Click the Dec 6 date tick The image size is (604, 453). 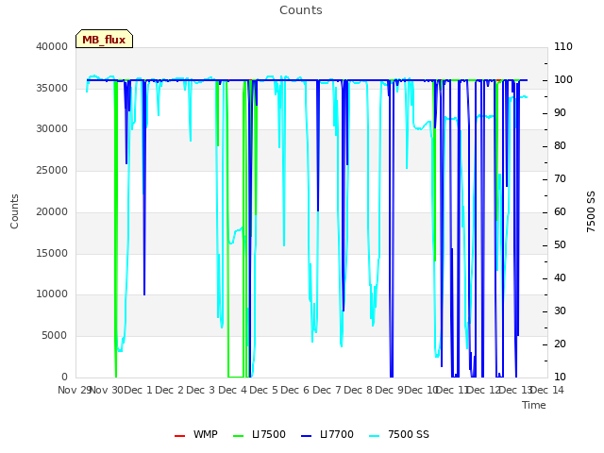(x=295, y=390)
